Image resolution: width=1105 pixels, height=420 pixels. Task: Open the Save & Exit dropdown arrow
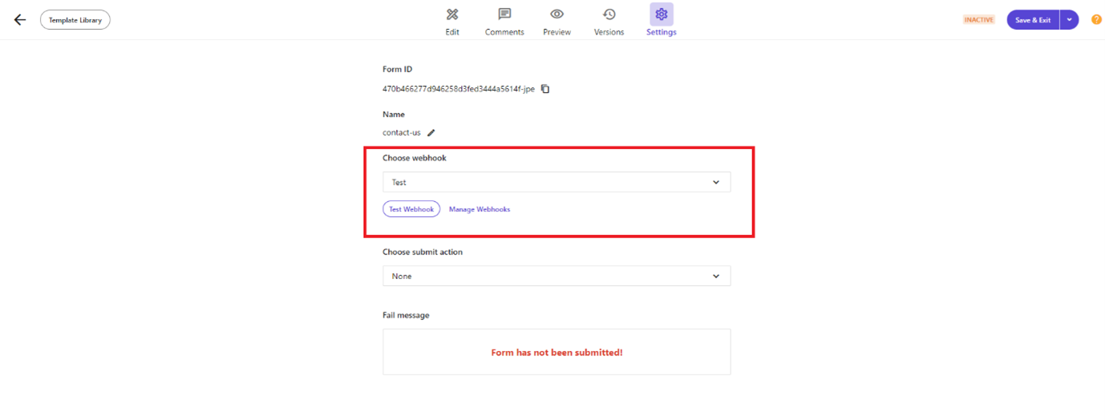tap(1069, 20)
